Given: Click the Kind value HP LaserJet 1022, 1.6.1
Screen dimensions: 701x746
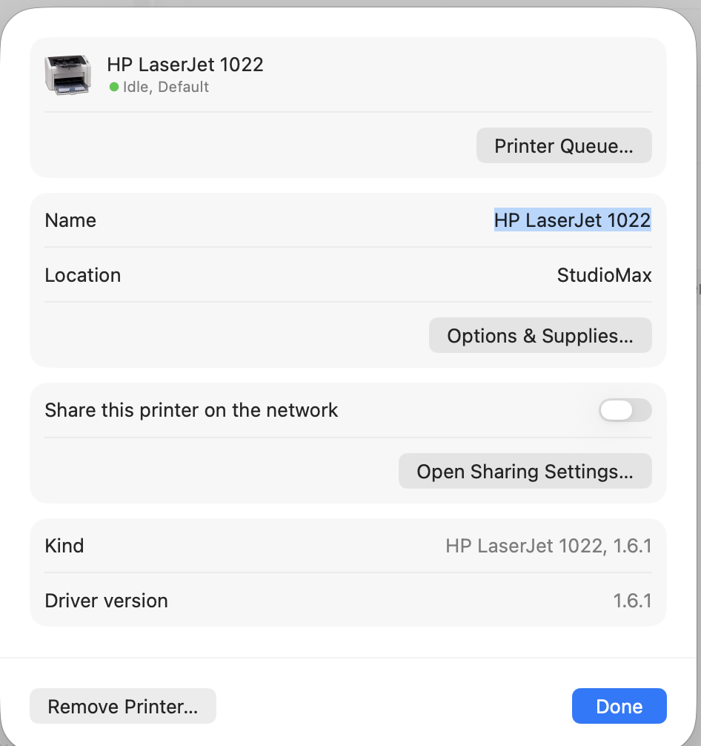Looking at the screenshot, I should click(548, 547).
